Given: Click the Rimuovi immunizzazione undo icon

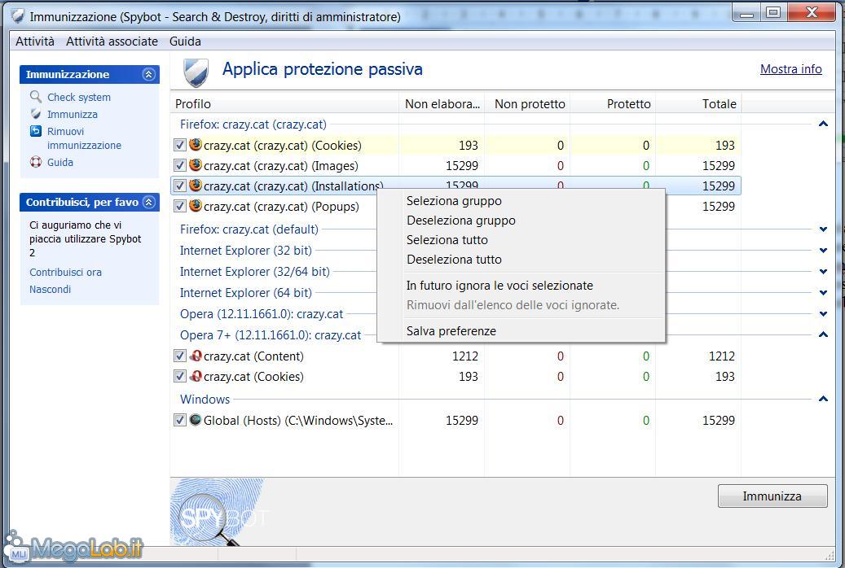Looking at the screenshot, I should coord(36,131).
